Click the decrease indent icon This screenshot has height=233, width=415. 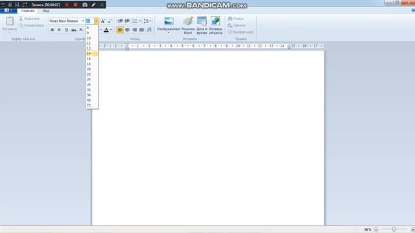coord(120,21)
